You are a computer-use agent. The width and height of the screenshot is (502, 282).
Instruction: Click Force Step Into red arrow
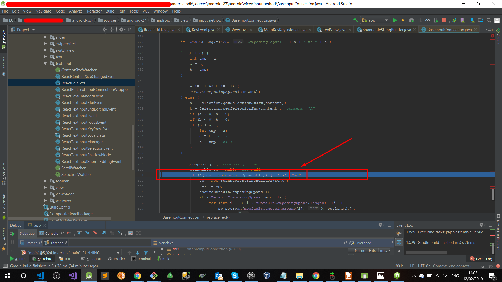[x=95, y=233]
